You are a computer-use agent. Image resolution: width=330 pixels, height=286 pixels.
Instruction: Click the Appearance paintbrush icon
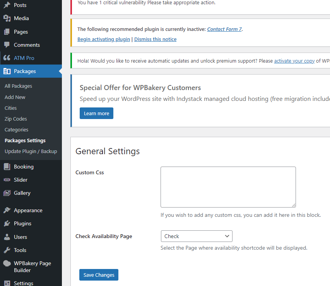coord(7,210)
